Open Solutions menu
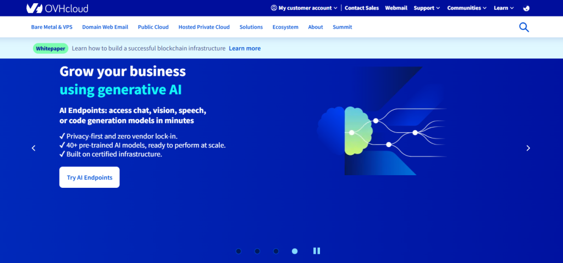563x263 pixels. (x=251, y=27)
